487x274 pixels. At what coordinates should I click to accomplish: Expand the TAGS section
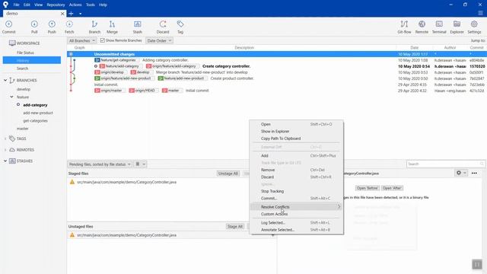coord(5,139)
